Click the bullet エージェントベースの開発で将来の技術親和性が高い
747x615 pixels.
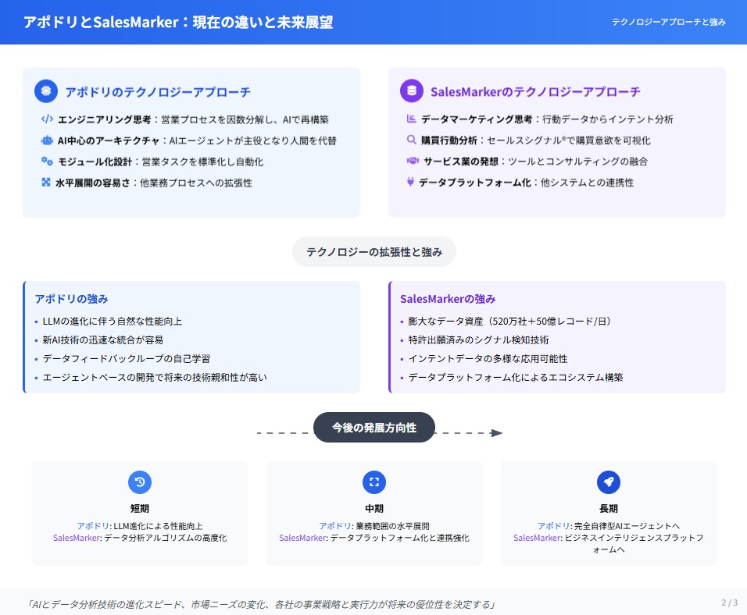pos(155,377)
